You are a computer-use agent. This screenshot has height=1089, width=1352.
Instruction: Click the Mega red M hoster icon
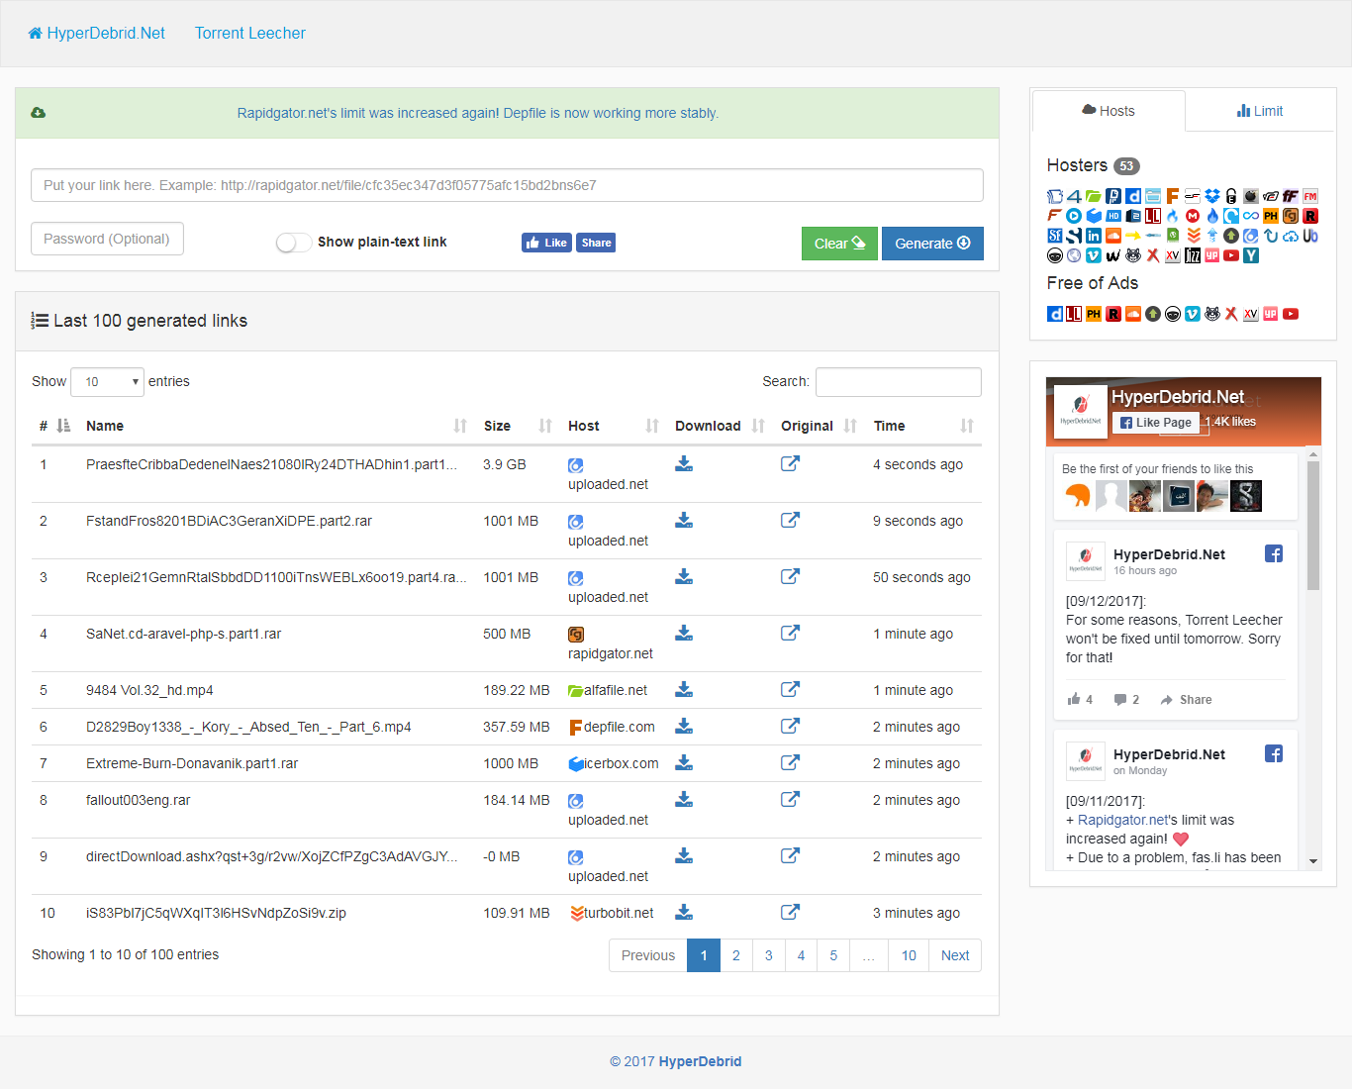[1193, 216]
